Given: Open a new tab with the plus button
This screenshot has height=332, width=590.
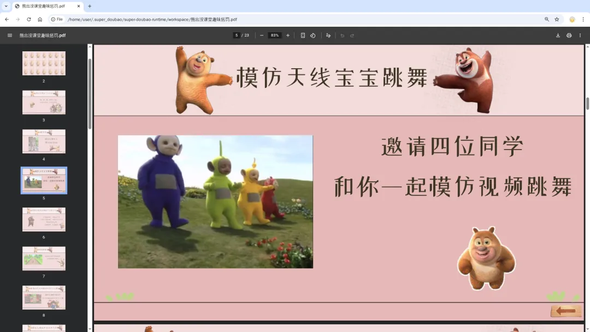Looking at the screenshot, I should coord(90,6).
